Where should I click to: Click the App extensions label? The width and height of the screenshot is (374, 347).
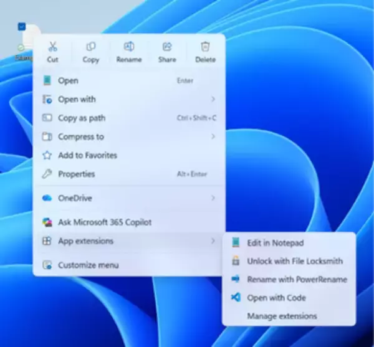(86, 241)
